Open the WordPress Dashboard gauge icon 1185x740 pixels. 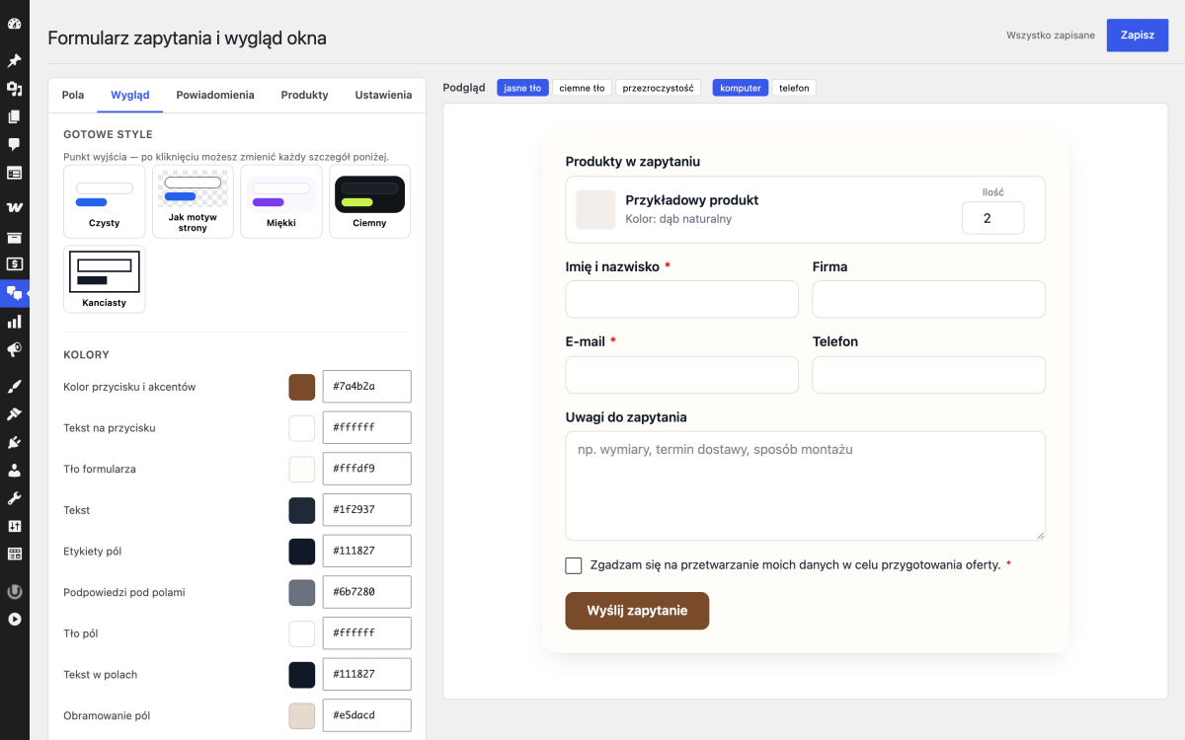(15, 24)
